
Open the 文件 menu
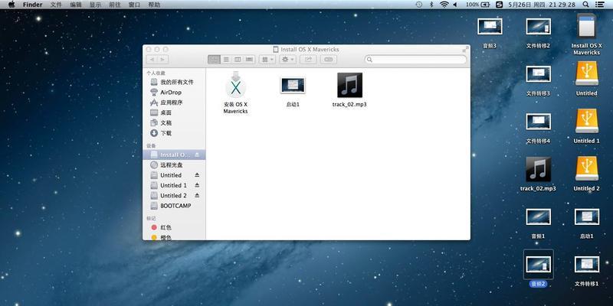[x=56, y=5]
